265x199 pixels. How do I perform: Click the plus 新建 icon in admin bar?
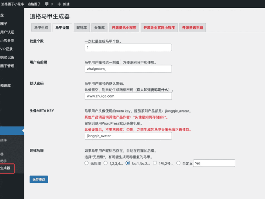click(x=59, y=4)
